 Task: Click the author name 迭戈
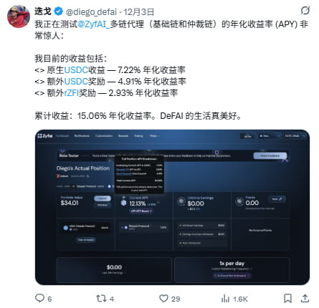click(43, 11)
